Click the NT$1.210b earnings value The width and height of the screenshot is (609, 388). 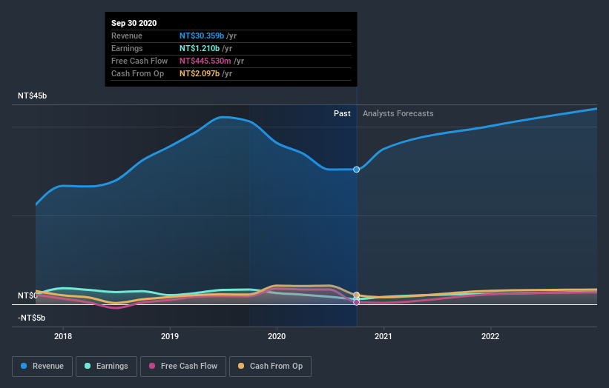200,48
